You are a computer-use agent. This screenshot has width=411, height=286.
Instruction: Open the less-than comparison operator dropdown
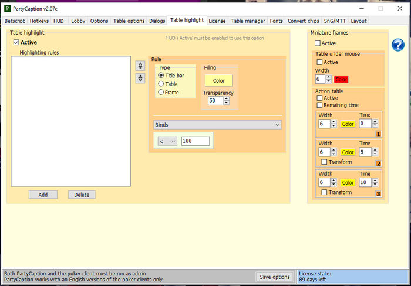coord(167,141)
